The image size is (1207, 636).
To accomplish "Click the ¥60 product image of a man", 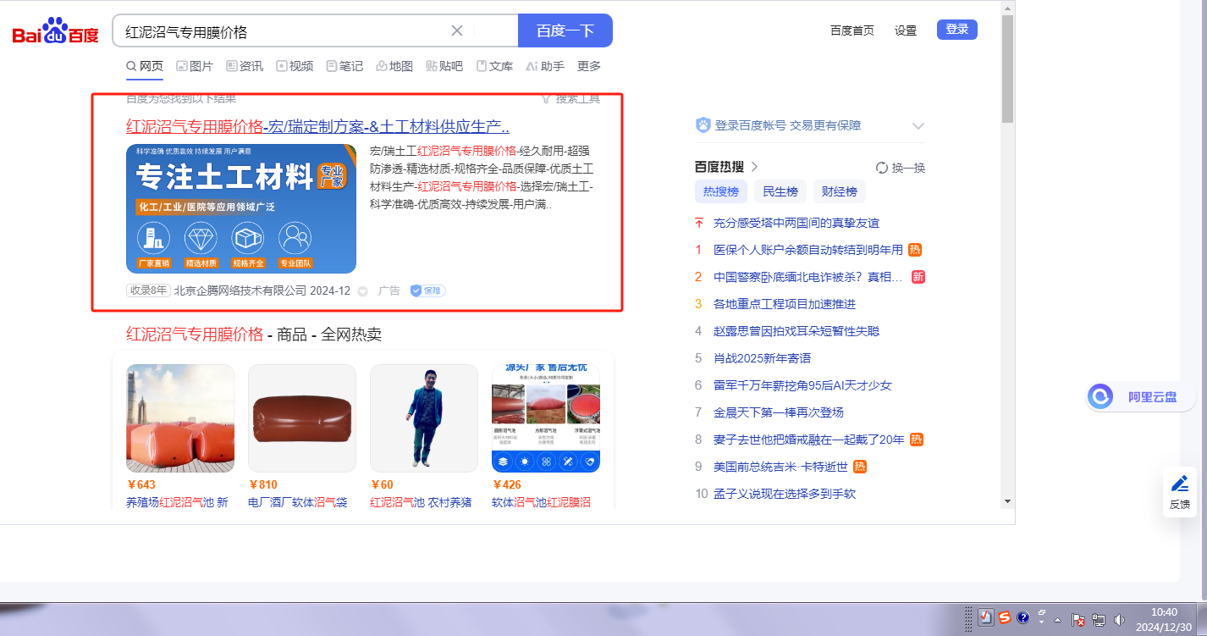I will pos(424,418).
